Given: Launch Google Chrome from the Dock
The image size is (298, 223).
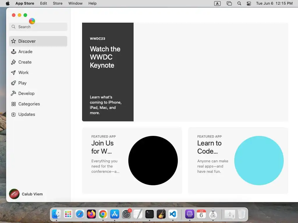Looking at the screenshot, I should (x=103, y=214).
